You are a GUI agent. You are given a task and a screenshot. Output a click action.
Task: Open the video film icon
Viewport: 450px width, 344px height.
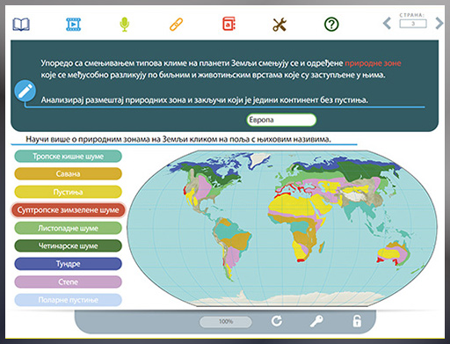pyautogui.click(x=73, y=25)
